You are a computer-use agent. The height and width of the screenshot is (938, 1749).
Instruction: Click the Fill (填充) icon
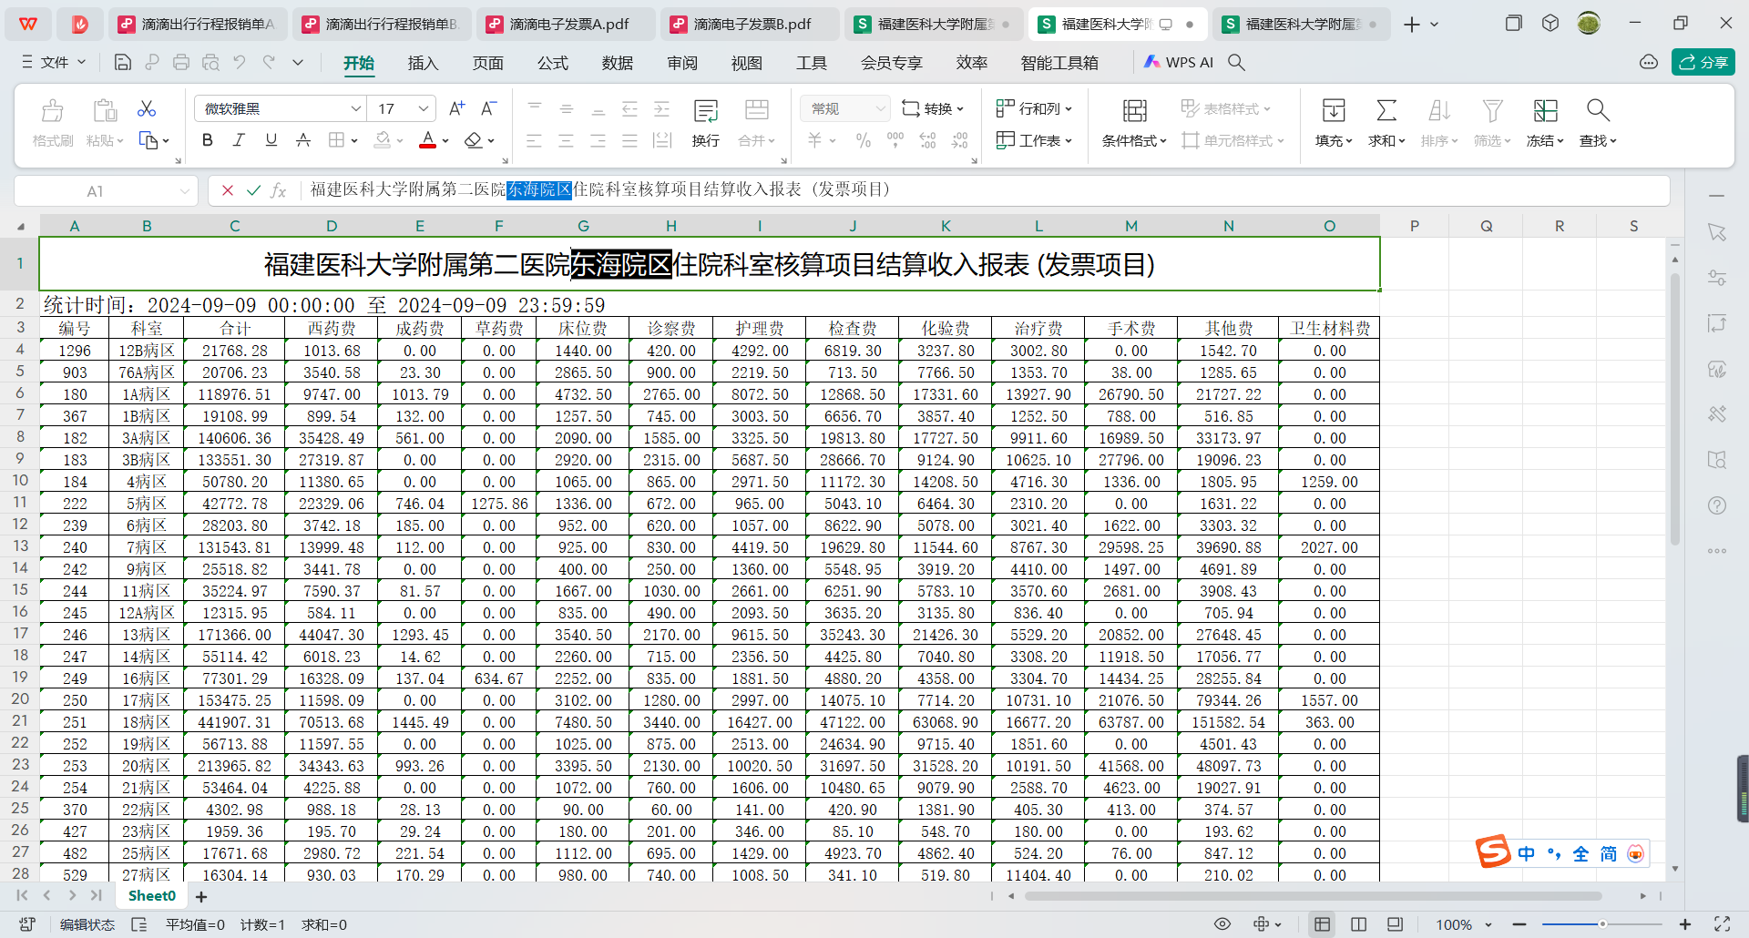coord(1334,111)
